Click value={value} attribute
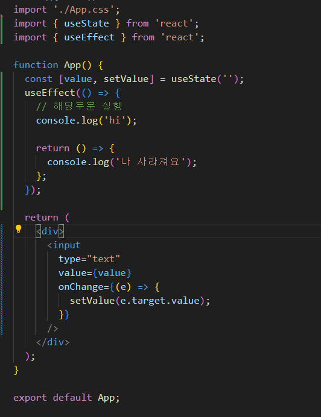Viewport: 321px width, 417px height. tap(95, 273)
